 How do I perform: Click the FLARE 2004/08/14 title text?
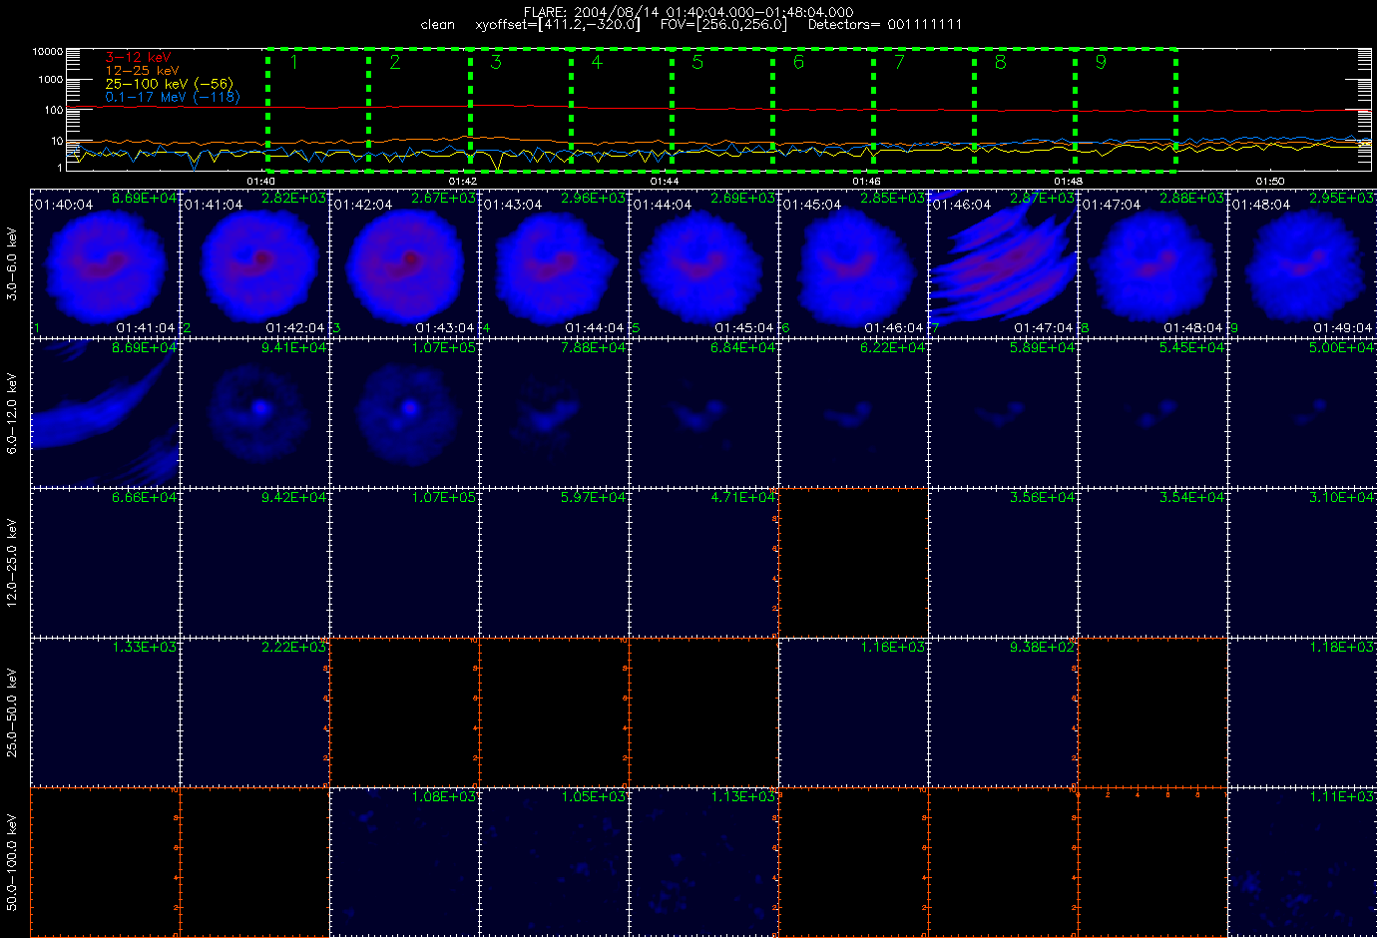tap(688, 12)
